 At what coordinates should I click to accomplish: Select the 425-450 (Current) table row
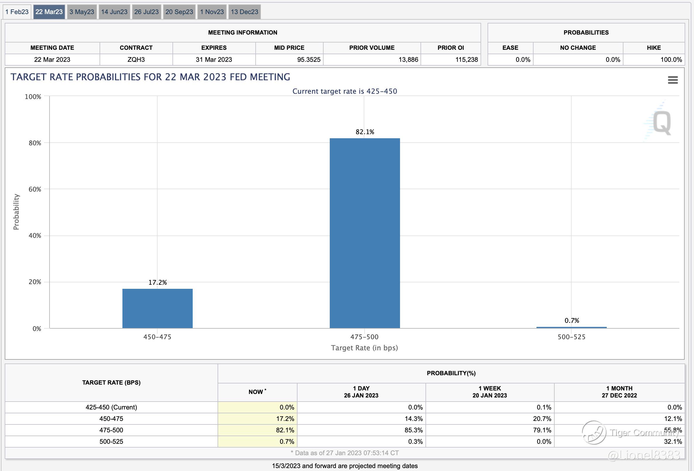click(111, 407)
